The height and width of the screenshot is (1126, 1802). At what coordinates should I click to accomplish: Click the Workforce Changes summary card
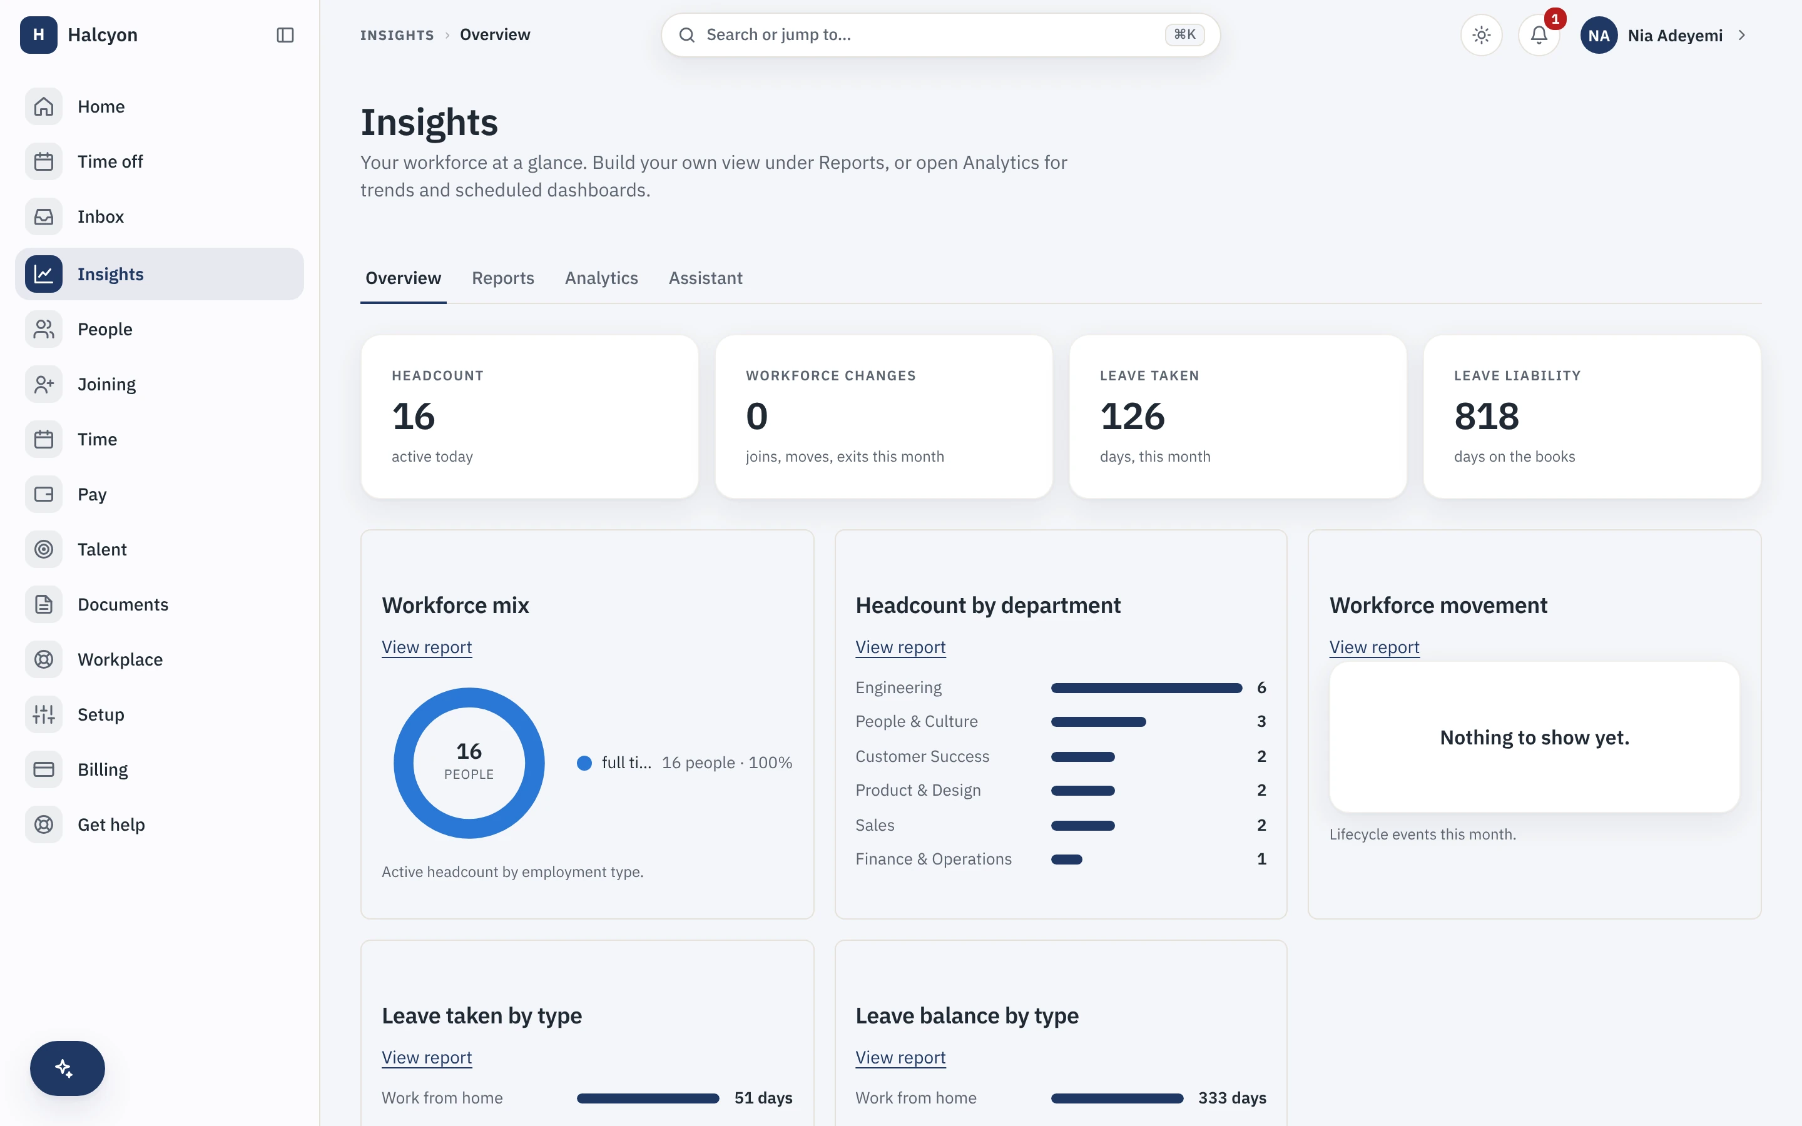point(884,416)
